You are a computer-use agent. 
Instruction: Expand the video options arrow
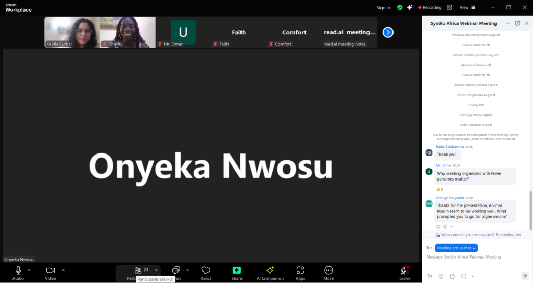point(64,270)
